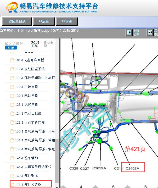Screen dimensions: 158x188
Task: Click document icon beside 117-1 遥控无钥匙
Action: (x=12, y=78)
